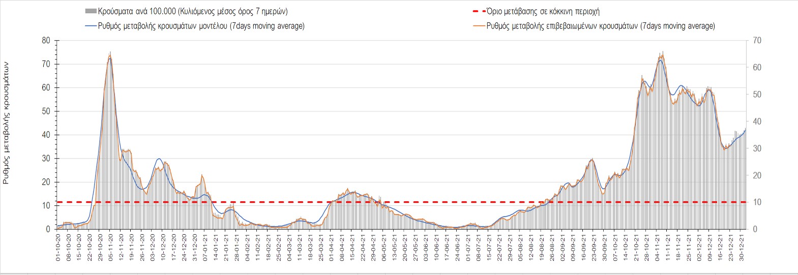Click the 80 label on left axis

46,41
